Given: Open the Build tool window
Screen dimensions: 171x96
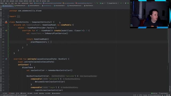Looking at the screenshot, I should point(36,93).
